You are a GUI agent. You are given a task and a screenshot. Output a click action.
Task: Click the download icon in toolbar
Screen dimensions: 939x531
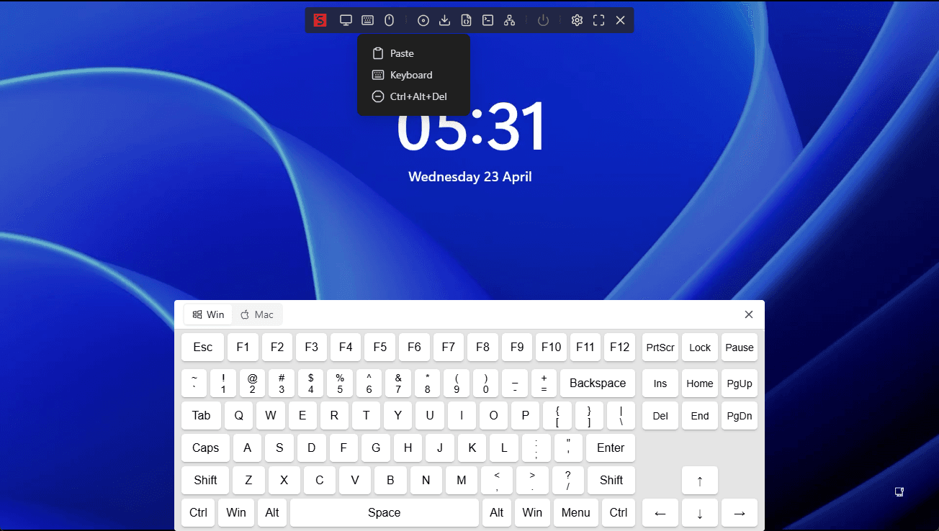click(445, 20)
